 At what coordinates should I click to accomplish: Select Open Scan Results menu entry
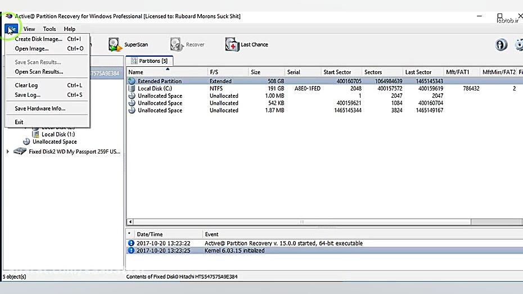pyautogui.click(x=39, y=72)
